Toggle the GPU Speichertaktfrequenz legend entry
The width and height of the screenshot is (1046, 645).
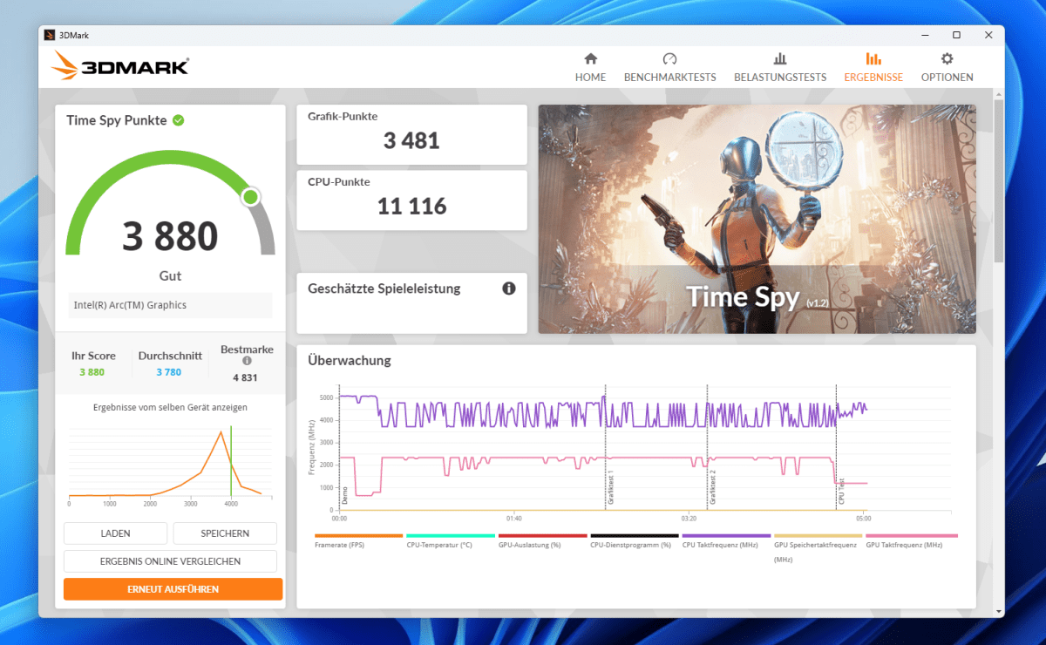[x=816, y=549]
